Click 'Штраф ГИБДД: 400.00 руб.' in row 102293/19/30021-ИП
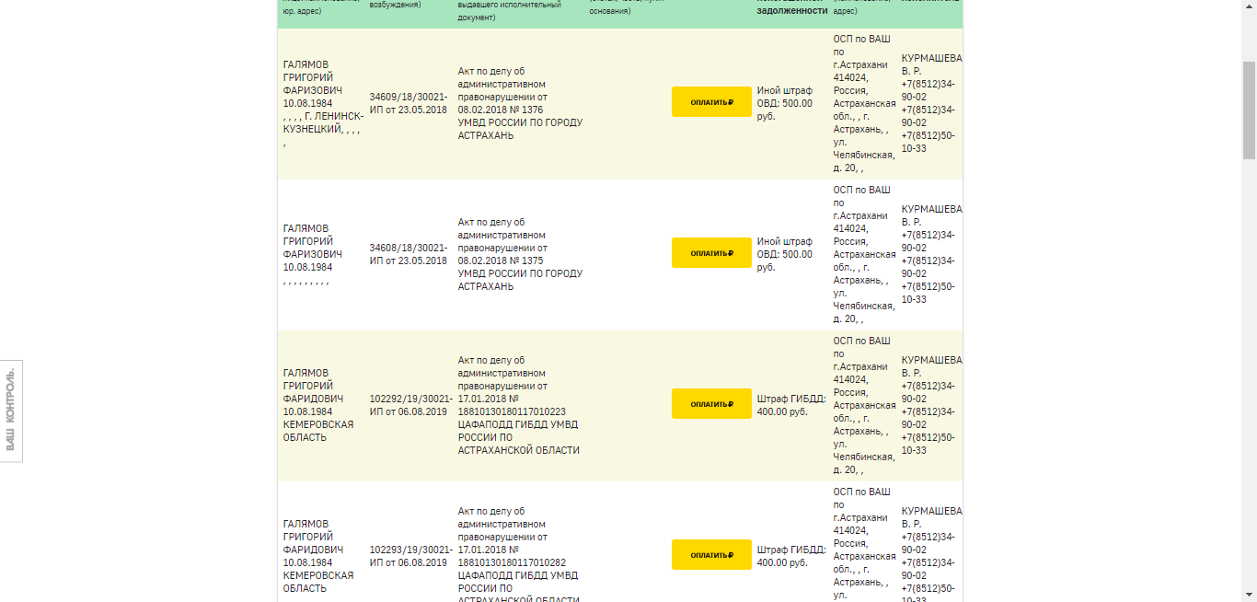The height and width of the screenshot is (602, 1257). click(x=791, y=556)
